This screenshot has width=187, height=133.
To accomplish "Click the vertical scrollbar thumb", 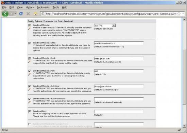I will 184,77.
